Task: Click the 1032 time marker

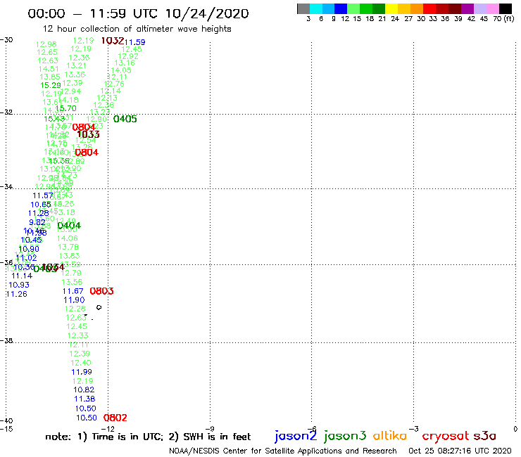Action: coord(113,41)
